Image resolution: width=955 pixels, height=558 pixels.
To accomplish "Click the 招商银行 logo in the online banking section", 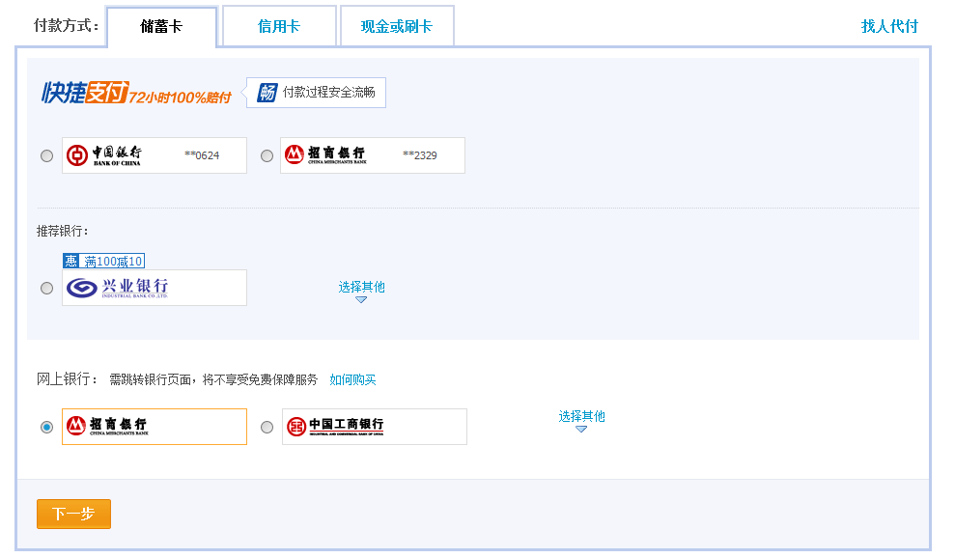I will click(x=106, y=426).
